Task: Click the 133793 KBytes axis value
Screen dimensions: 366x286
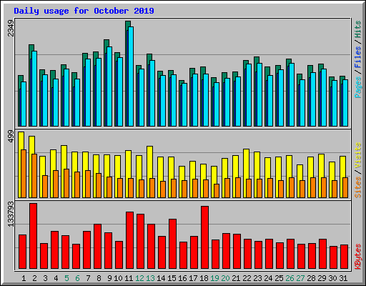Action: click(x=11, y=214)
